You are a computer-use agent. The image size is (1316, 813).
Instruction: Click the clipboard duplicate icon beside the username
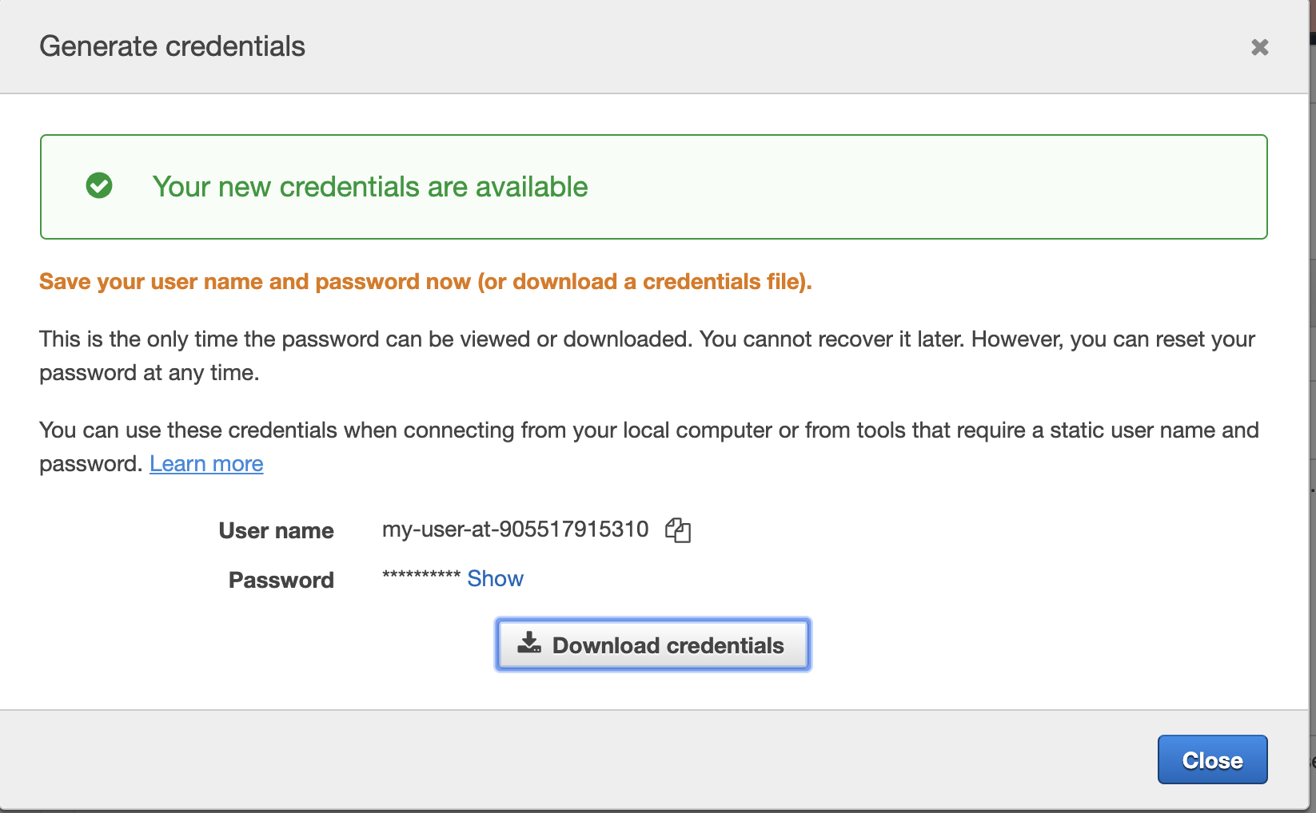[678, 529]
